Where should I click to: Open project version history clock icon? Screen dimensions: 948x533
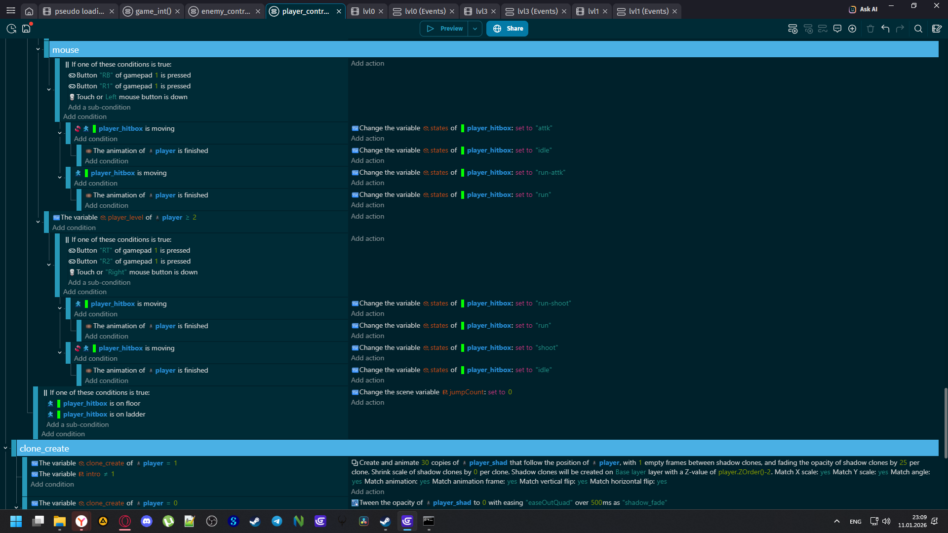[x=11, y=29]
